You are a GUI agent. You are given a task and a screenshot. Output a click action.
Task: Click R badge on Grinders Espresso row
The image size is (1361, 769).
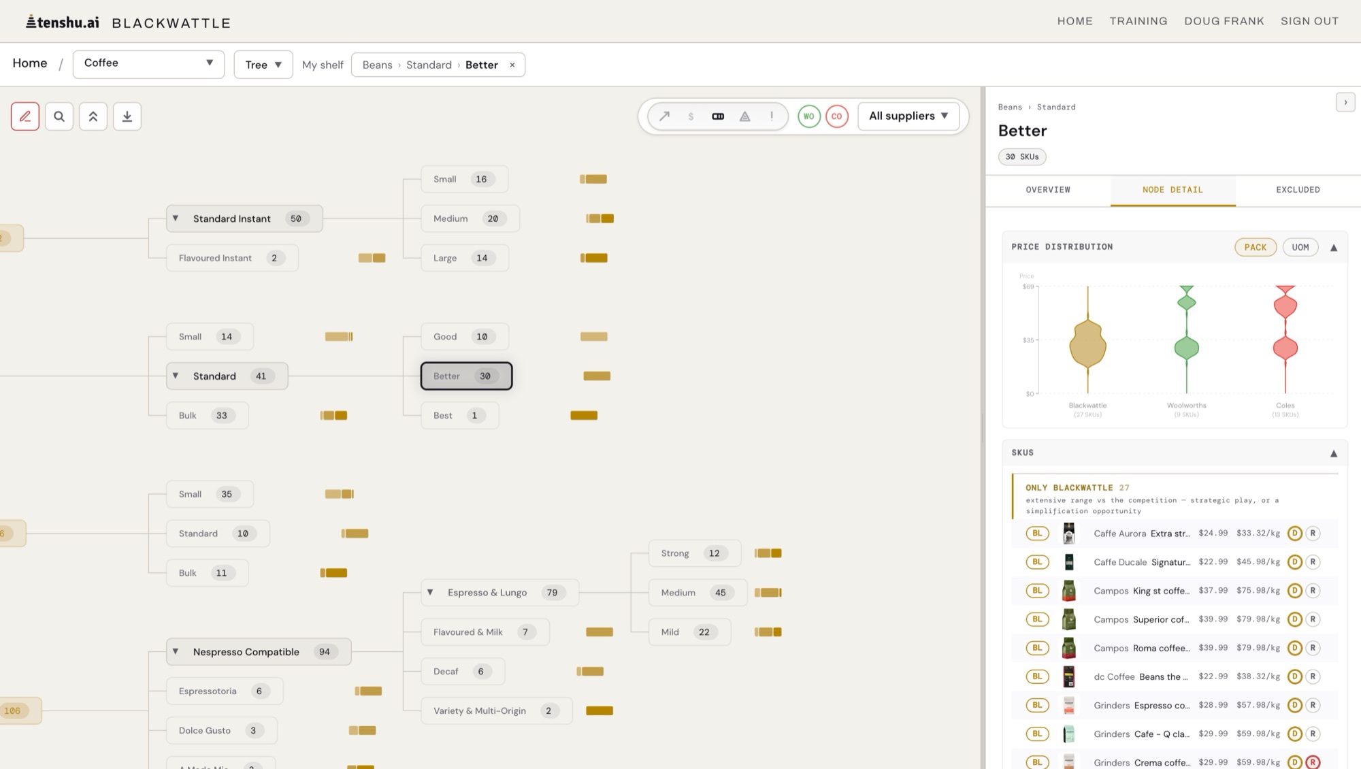pyautogui.click(x=1313, y=705)
